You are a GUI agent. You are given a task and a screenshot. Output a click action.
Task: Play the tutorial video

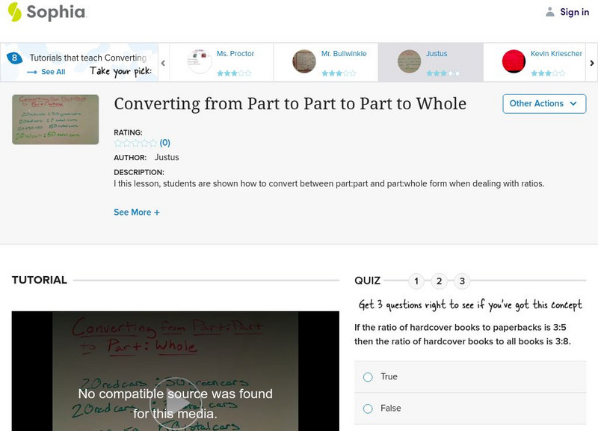tap(176, 404)
